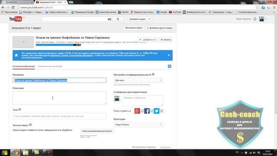
Task: Click the volume tray icon
Action: coord(254,153)
